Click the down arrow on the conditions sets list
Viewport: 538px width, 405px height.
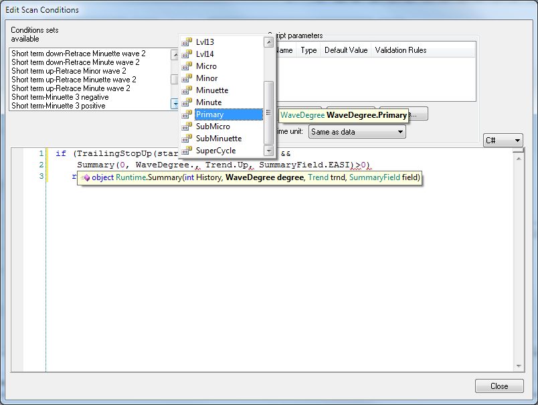point(174,104)
